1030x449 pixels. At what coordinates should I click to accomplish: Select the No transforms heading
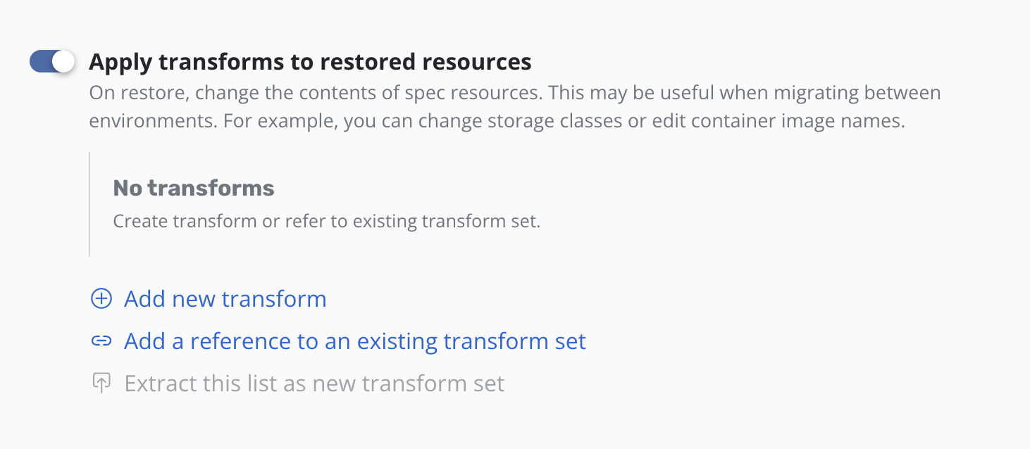point(193,188)
